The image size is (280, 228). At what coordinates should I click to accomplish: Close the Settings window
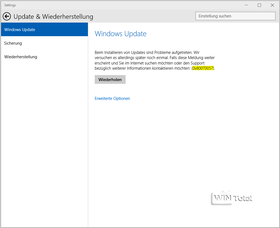272,5
